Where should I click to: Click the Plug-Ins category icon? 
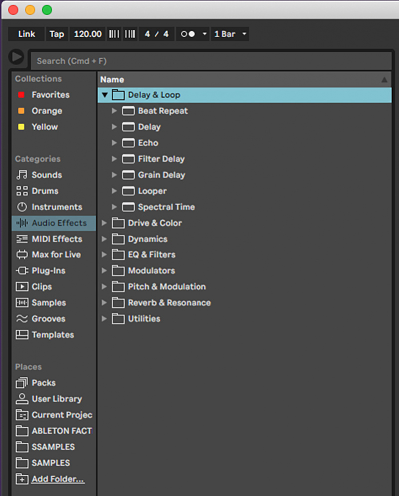(x=22, y=271)
